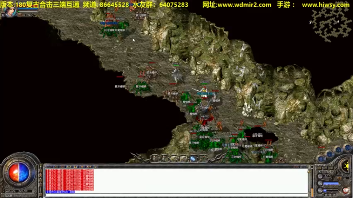Select the second chat channel tab

tap(56, 167)
